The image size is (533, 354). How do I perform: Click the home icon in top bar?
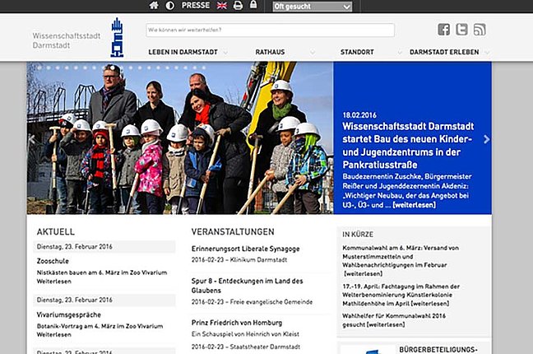coord(154,5)
